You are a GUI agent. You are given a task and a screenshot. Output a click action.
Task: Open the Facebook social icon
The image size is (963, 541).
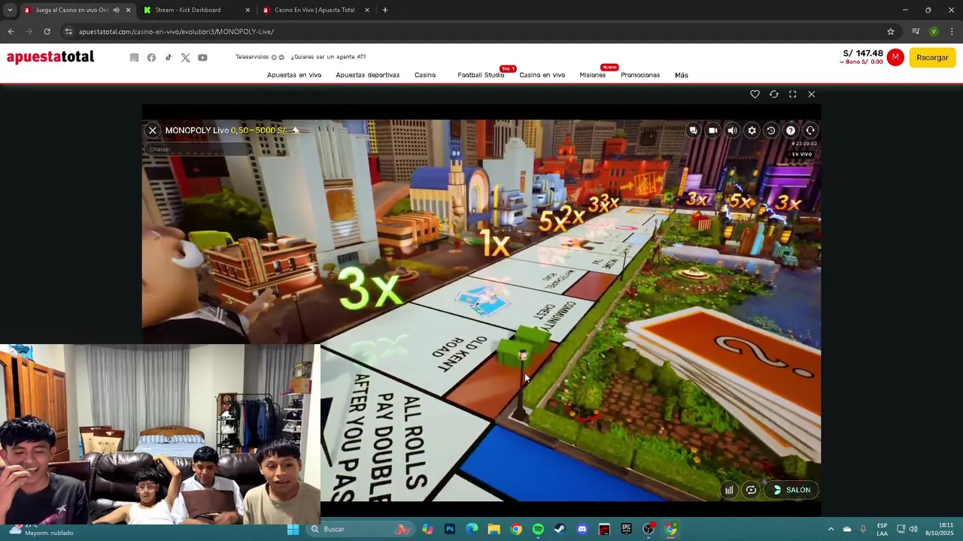click(151, 58)
